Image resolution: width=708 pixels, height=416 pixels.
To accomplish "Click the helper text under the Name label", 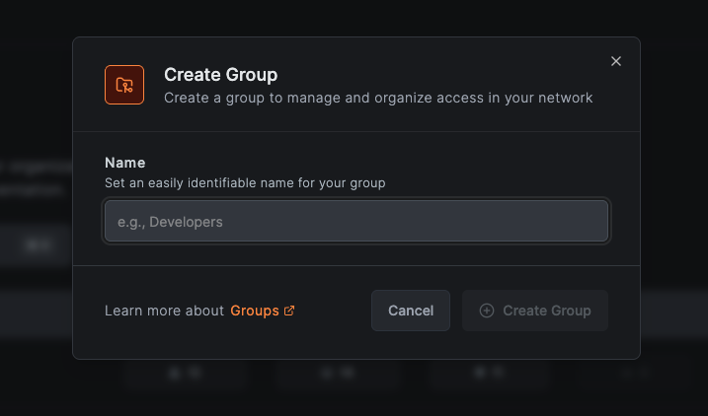I will (x=245, y=182).
